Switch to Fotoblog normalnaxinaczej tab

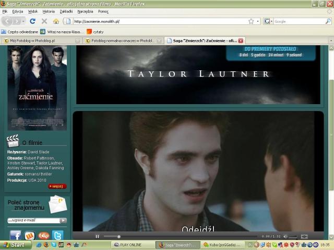pos(123,41)
